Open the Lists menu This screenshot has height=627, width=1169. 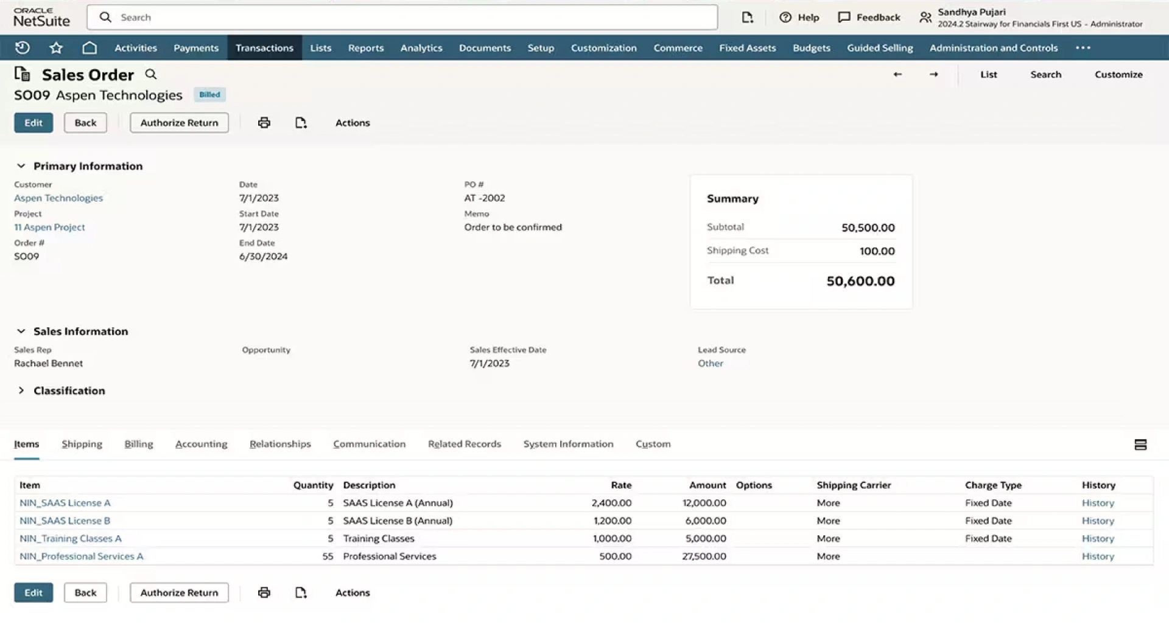tap(321, 47)
